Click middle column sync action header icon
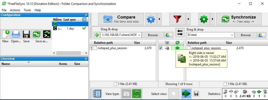The height and width of the screenshot is (100, 268). pyautogui.click(x=178, y=43)
